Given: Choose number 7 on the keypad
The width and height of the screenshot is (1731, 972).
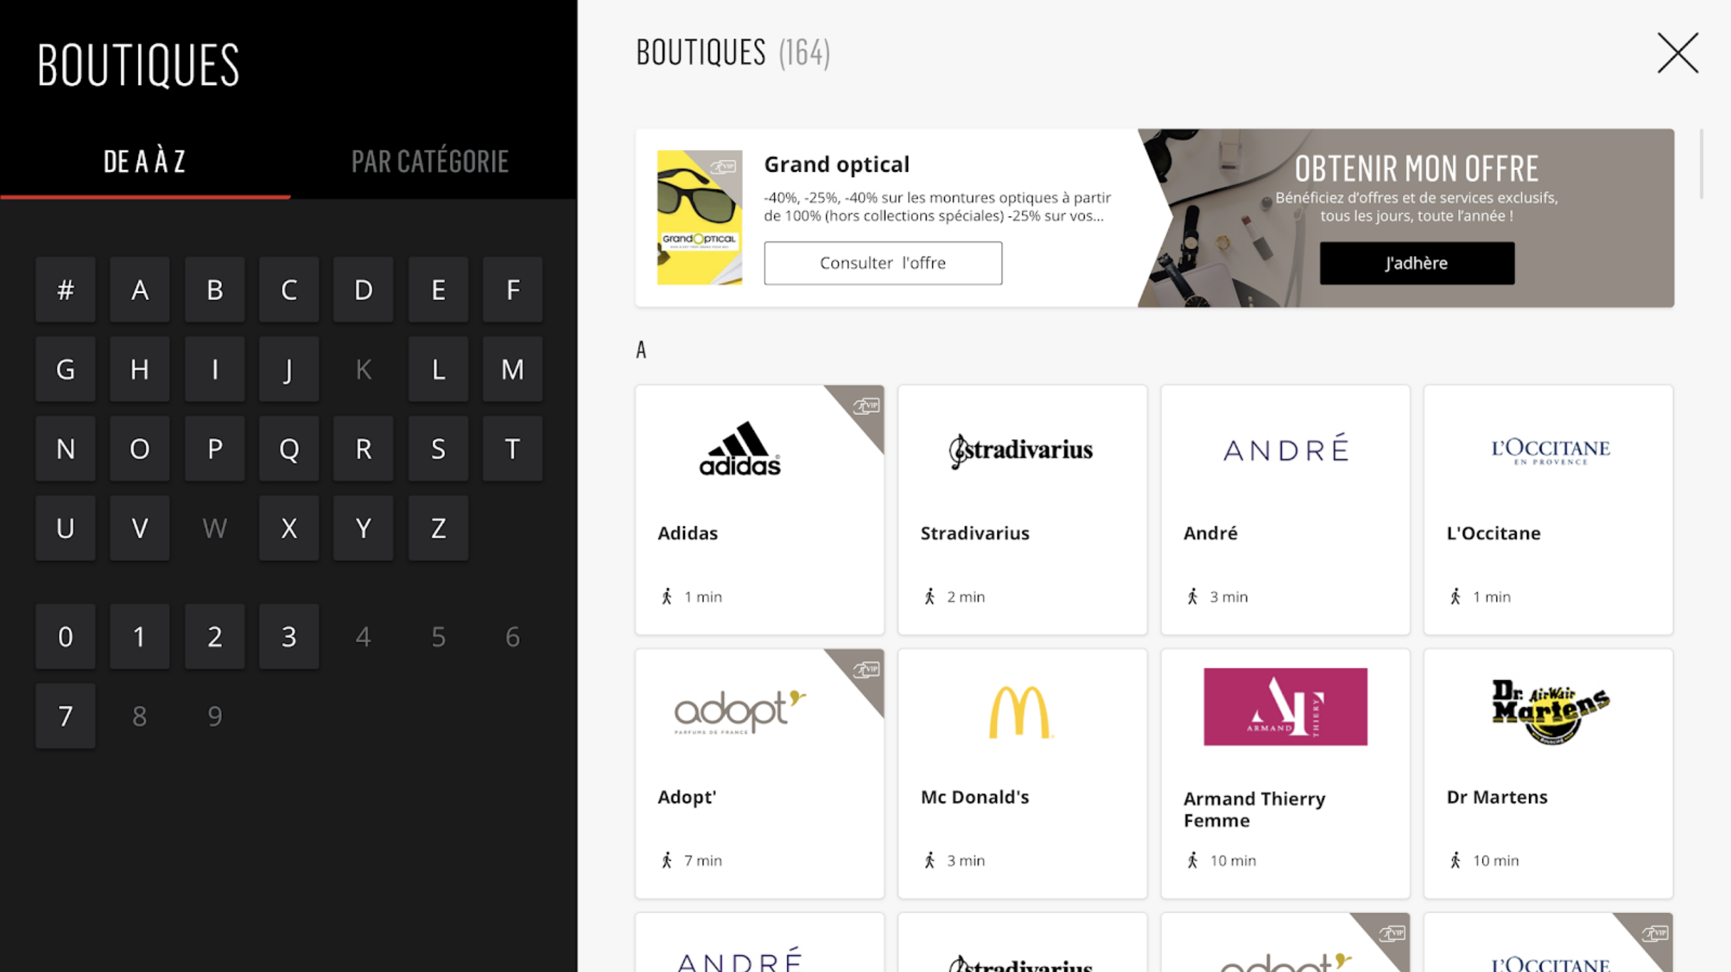Looking at the screenshot, I should (65, 716).
